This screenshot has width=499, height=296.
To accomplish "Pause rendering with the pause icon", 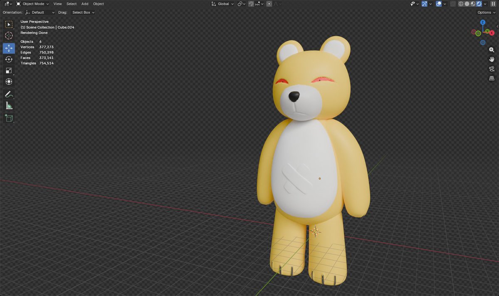I will [x=494, y=4].
